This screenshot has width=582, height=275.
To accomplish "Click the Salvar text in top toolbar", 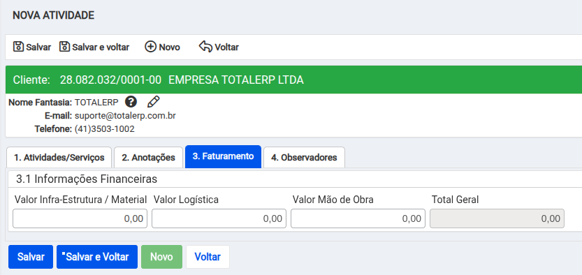I will 38,47.
